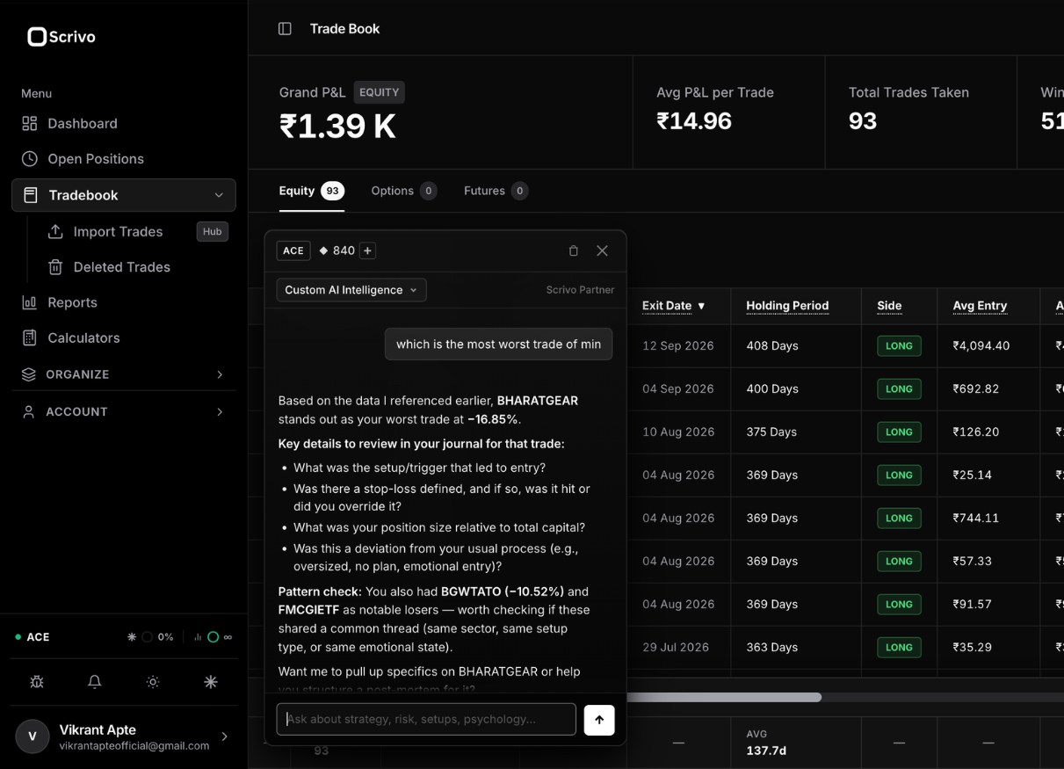1064x769 pixels.
Task: Click the Deleted Trades trash icon
Action: (x=55, y=267)
